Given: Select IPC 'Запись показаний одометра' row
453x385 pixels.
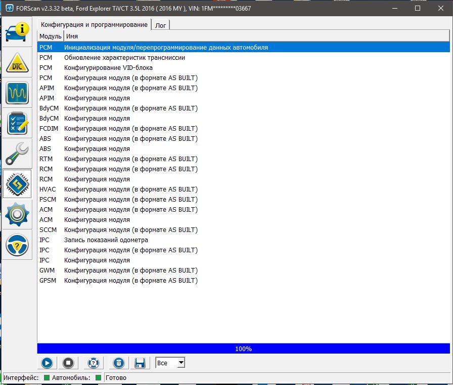Looking at the screenshot, I should [x=106, y=240].
